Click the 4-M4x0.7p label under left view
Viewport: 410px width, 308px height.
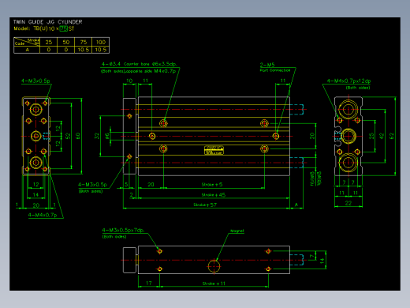click(43, 215)
